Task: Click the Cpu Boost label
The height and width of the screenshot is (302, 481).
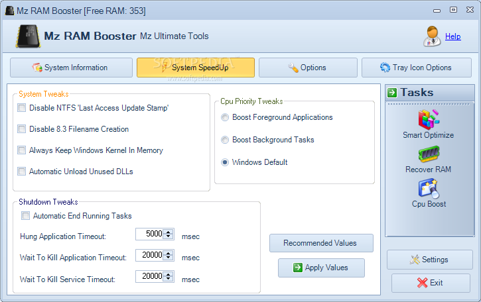Action: click(x=429, y=204)
